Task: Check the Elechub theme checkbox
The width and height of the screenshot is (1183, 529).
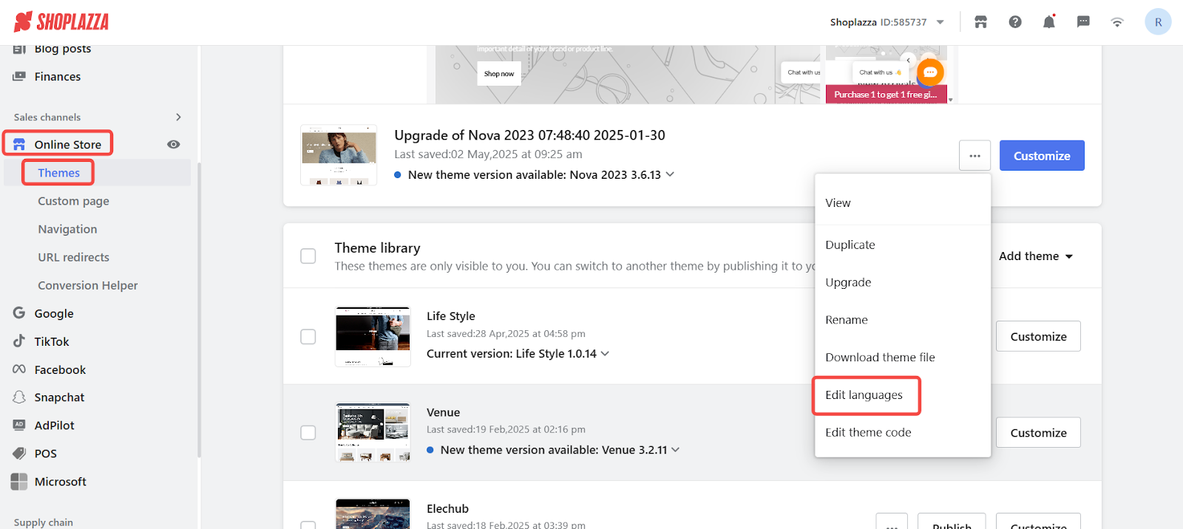Action: (x=308, y=524)
